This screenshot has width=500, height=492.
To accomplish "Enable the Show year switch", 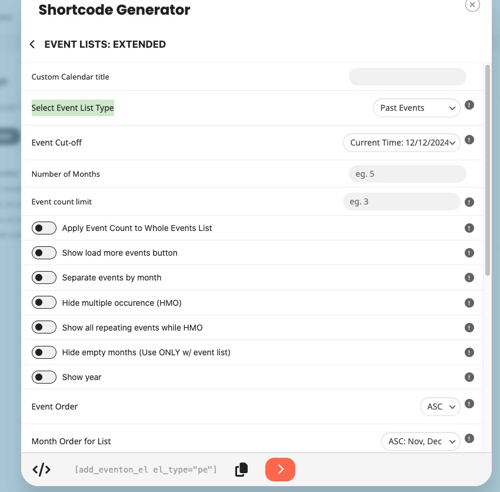I will (44, 377).
